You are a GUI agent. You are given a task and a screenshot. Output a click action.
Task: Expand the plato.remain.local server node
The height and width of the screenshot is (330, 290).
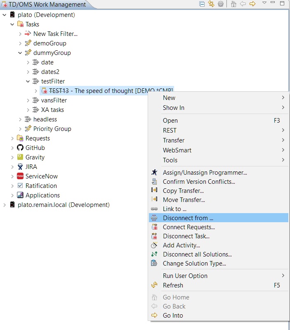click(x=5, y=205)
